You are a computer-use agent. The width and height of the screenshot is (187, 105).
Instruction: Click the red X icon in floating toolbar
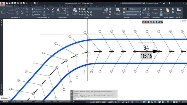[x=147, y=22]
